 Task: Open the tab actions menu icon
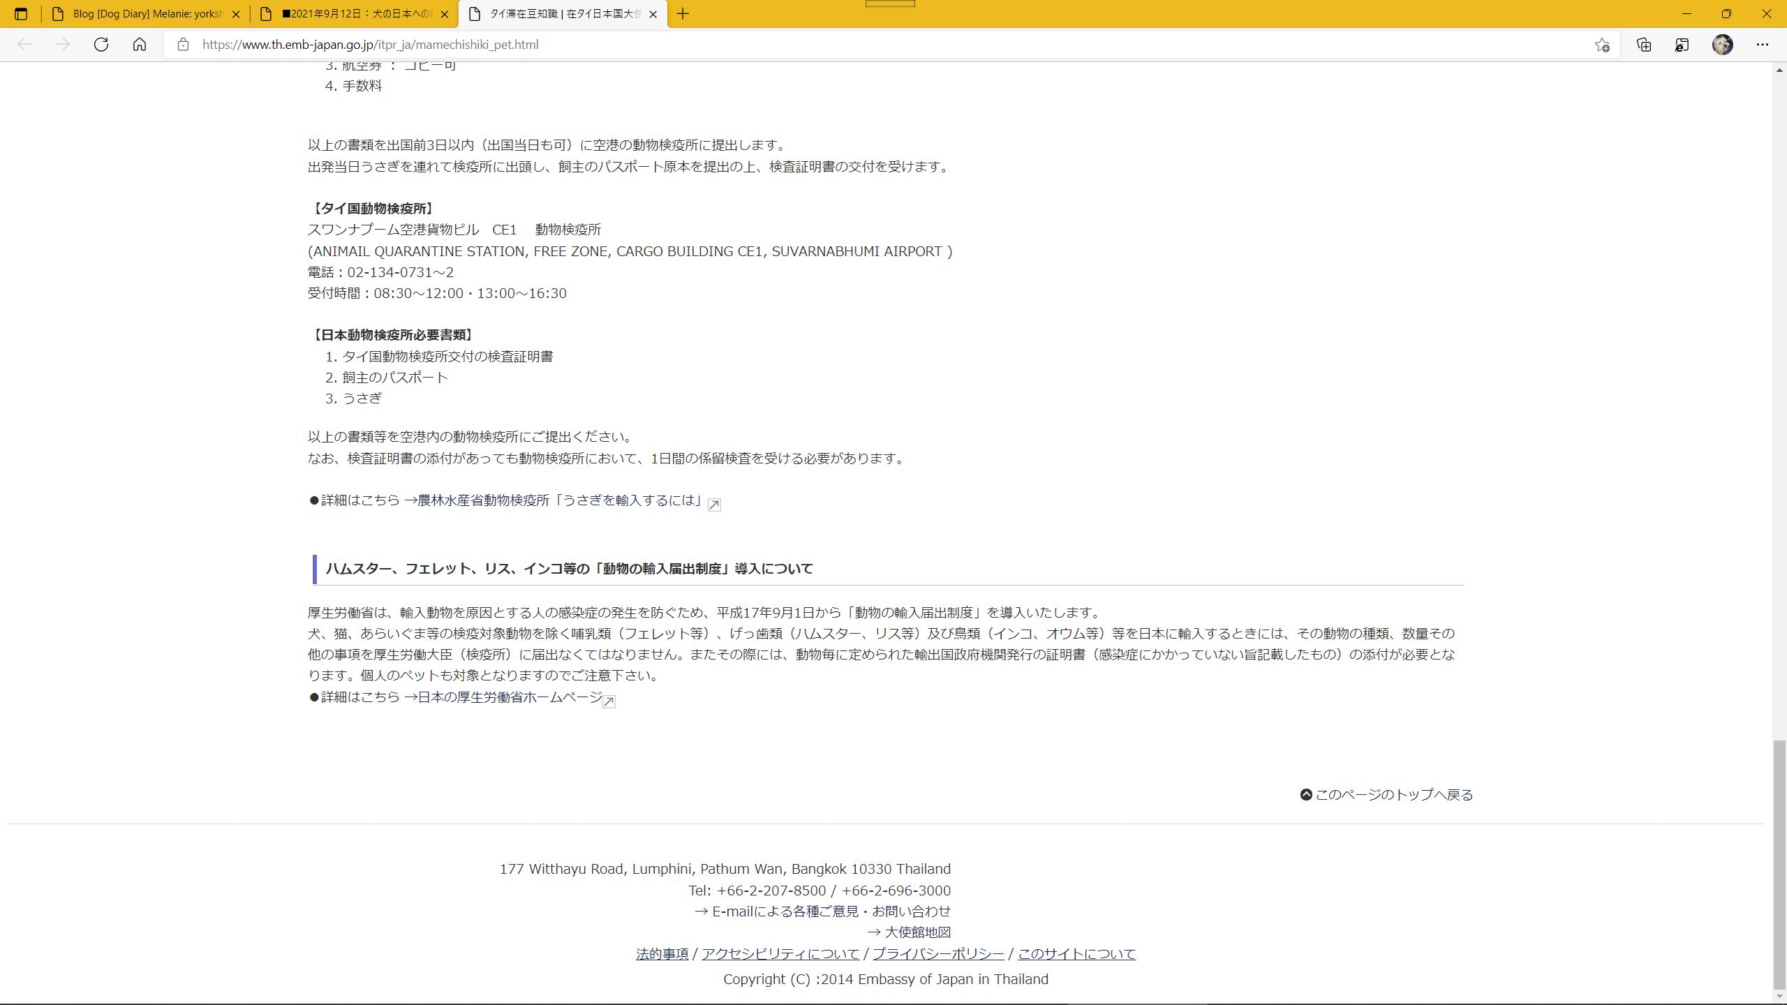tap(21, 14)
